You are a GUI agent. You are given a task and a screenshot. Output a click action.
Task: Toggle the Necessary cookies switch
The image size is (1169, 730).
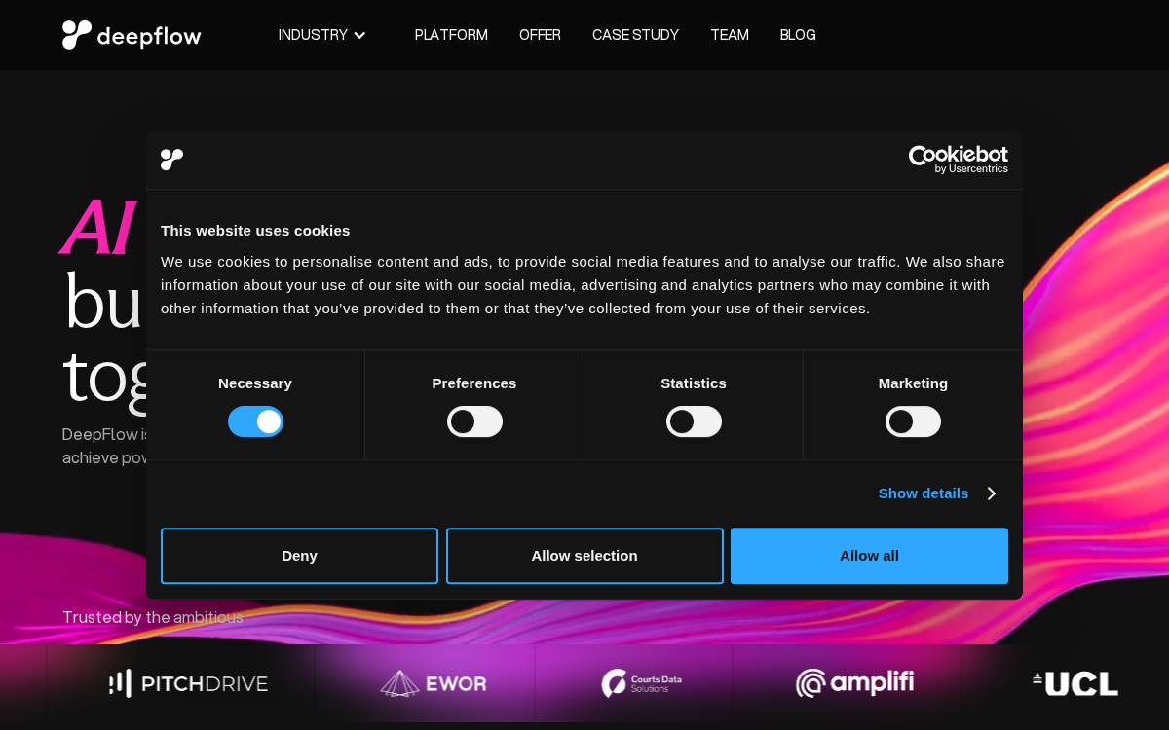[x=255, y=421]
